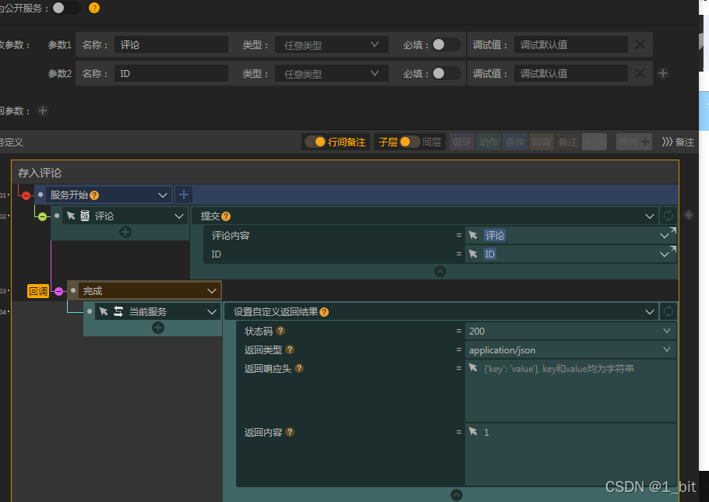Click the pointer icon before 评论 element
Viewport: 709px width, 502px height.
pyautogui.click(x=71, y=216)
